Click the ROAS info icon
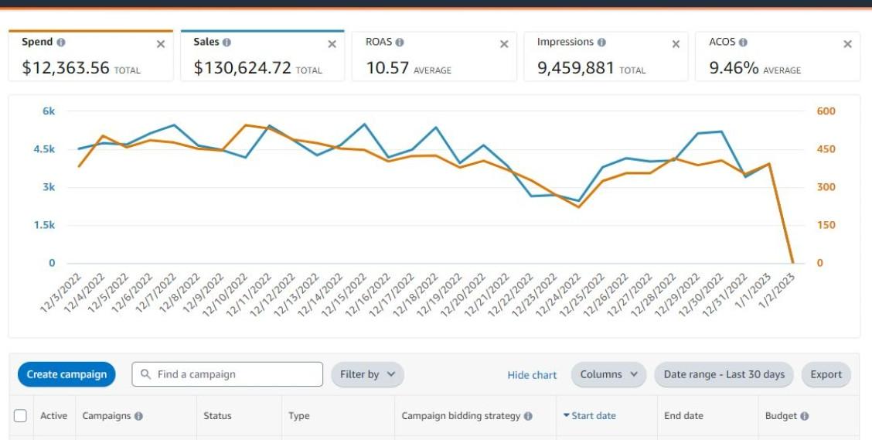 coord(400,43)
